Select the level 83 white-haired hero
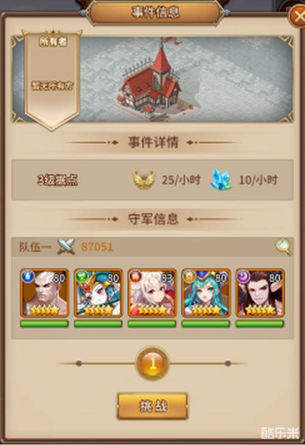Screen dimensions: 305x445 coord(152,293)
